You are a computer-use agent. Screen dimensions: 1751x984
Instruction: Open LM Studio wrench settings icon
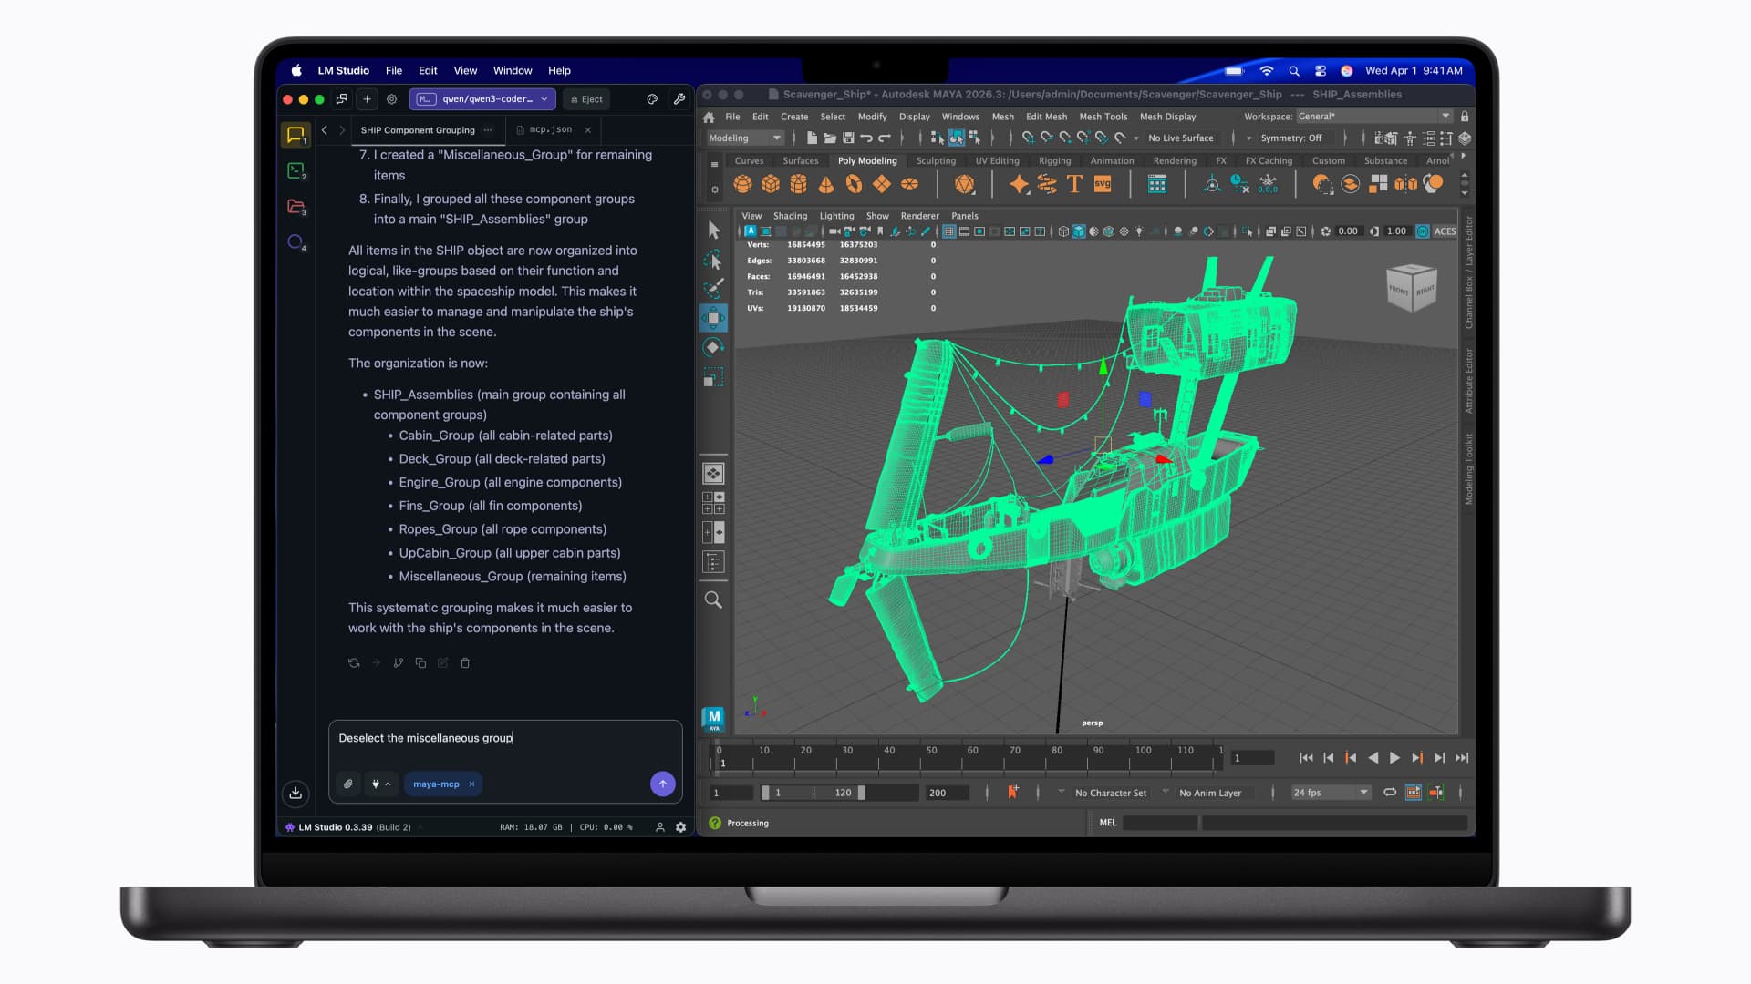(679, 99)
